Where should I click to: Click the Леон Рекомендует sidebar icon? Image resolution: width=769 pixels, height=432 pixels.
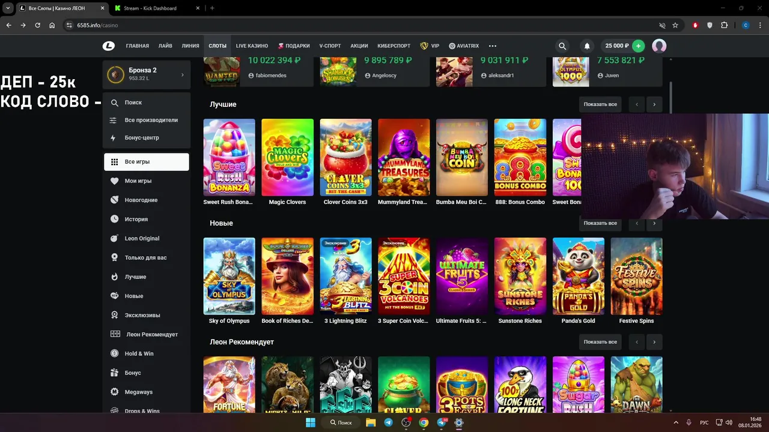click(x=115, y=334)
